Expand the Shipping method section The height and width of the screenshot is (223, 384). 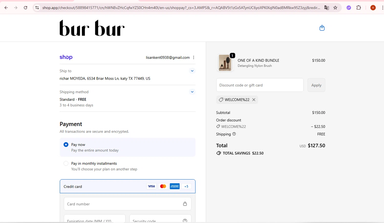pyautogui.click(x=192, y=92)
